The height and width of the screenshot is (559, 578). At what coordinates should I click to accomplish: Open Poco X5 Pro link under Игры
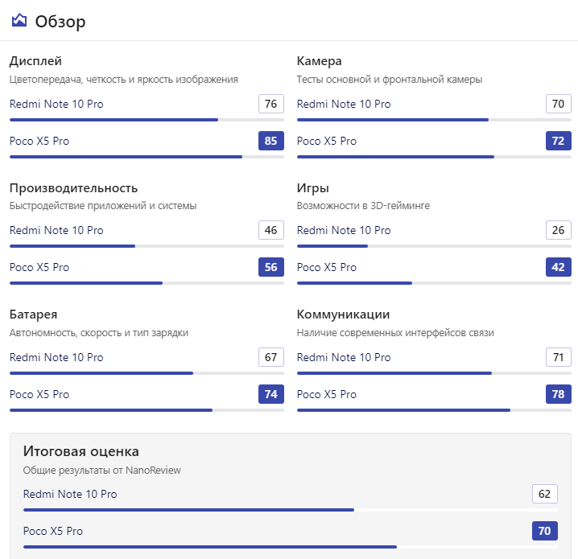pyautogui.click(x=327, y=267)
